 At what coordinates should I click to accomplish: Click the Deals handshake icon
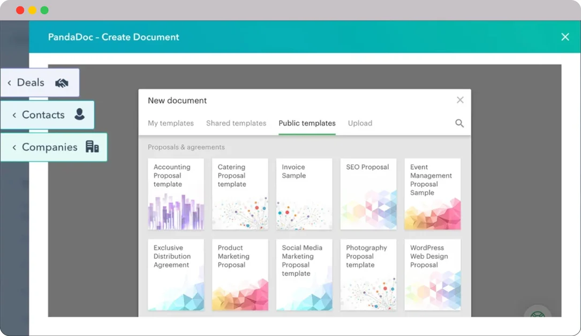click(x=62, y=83)
